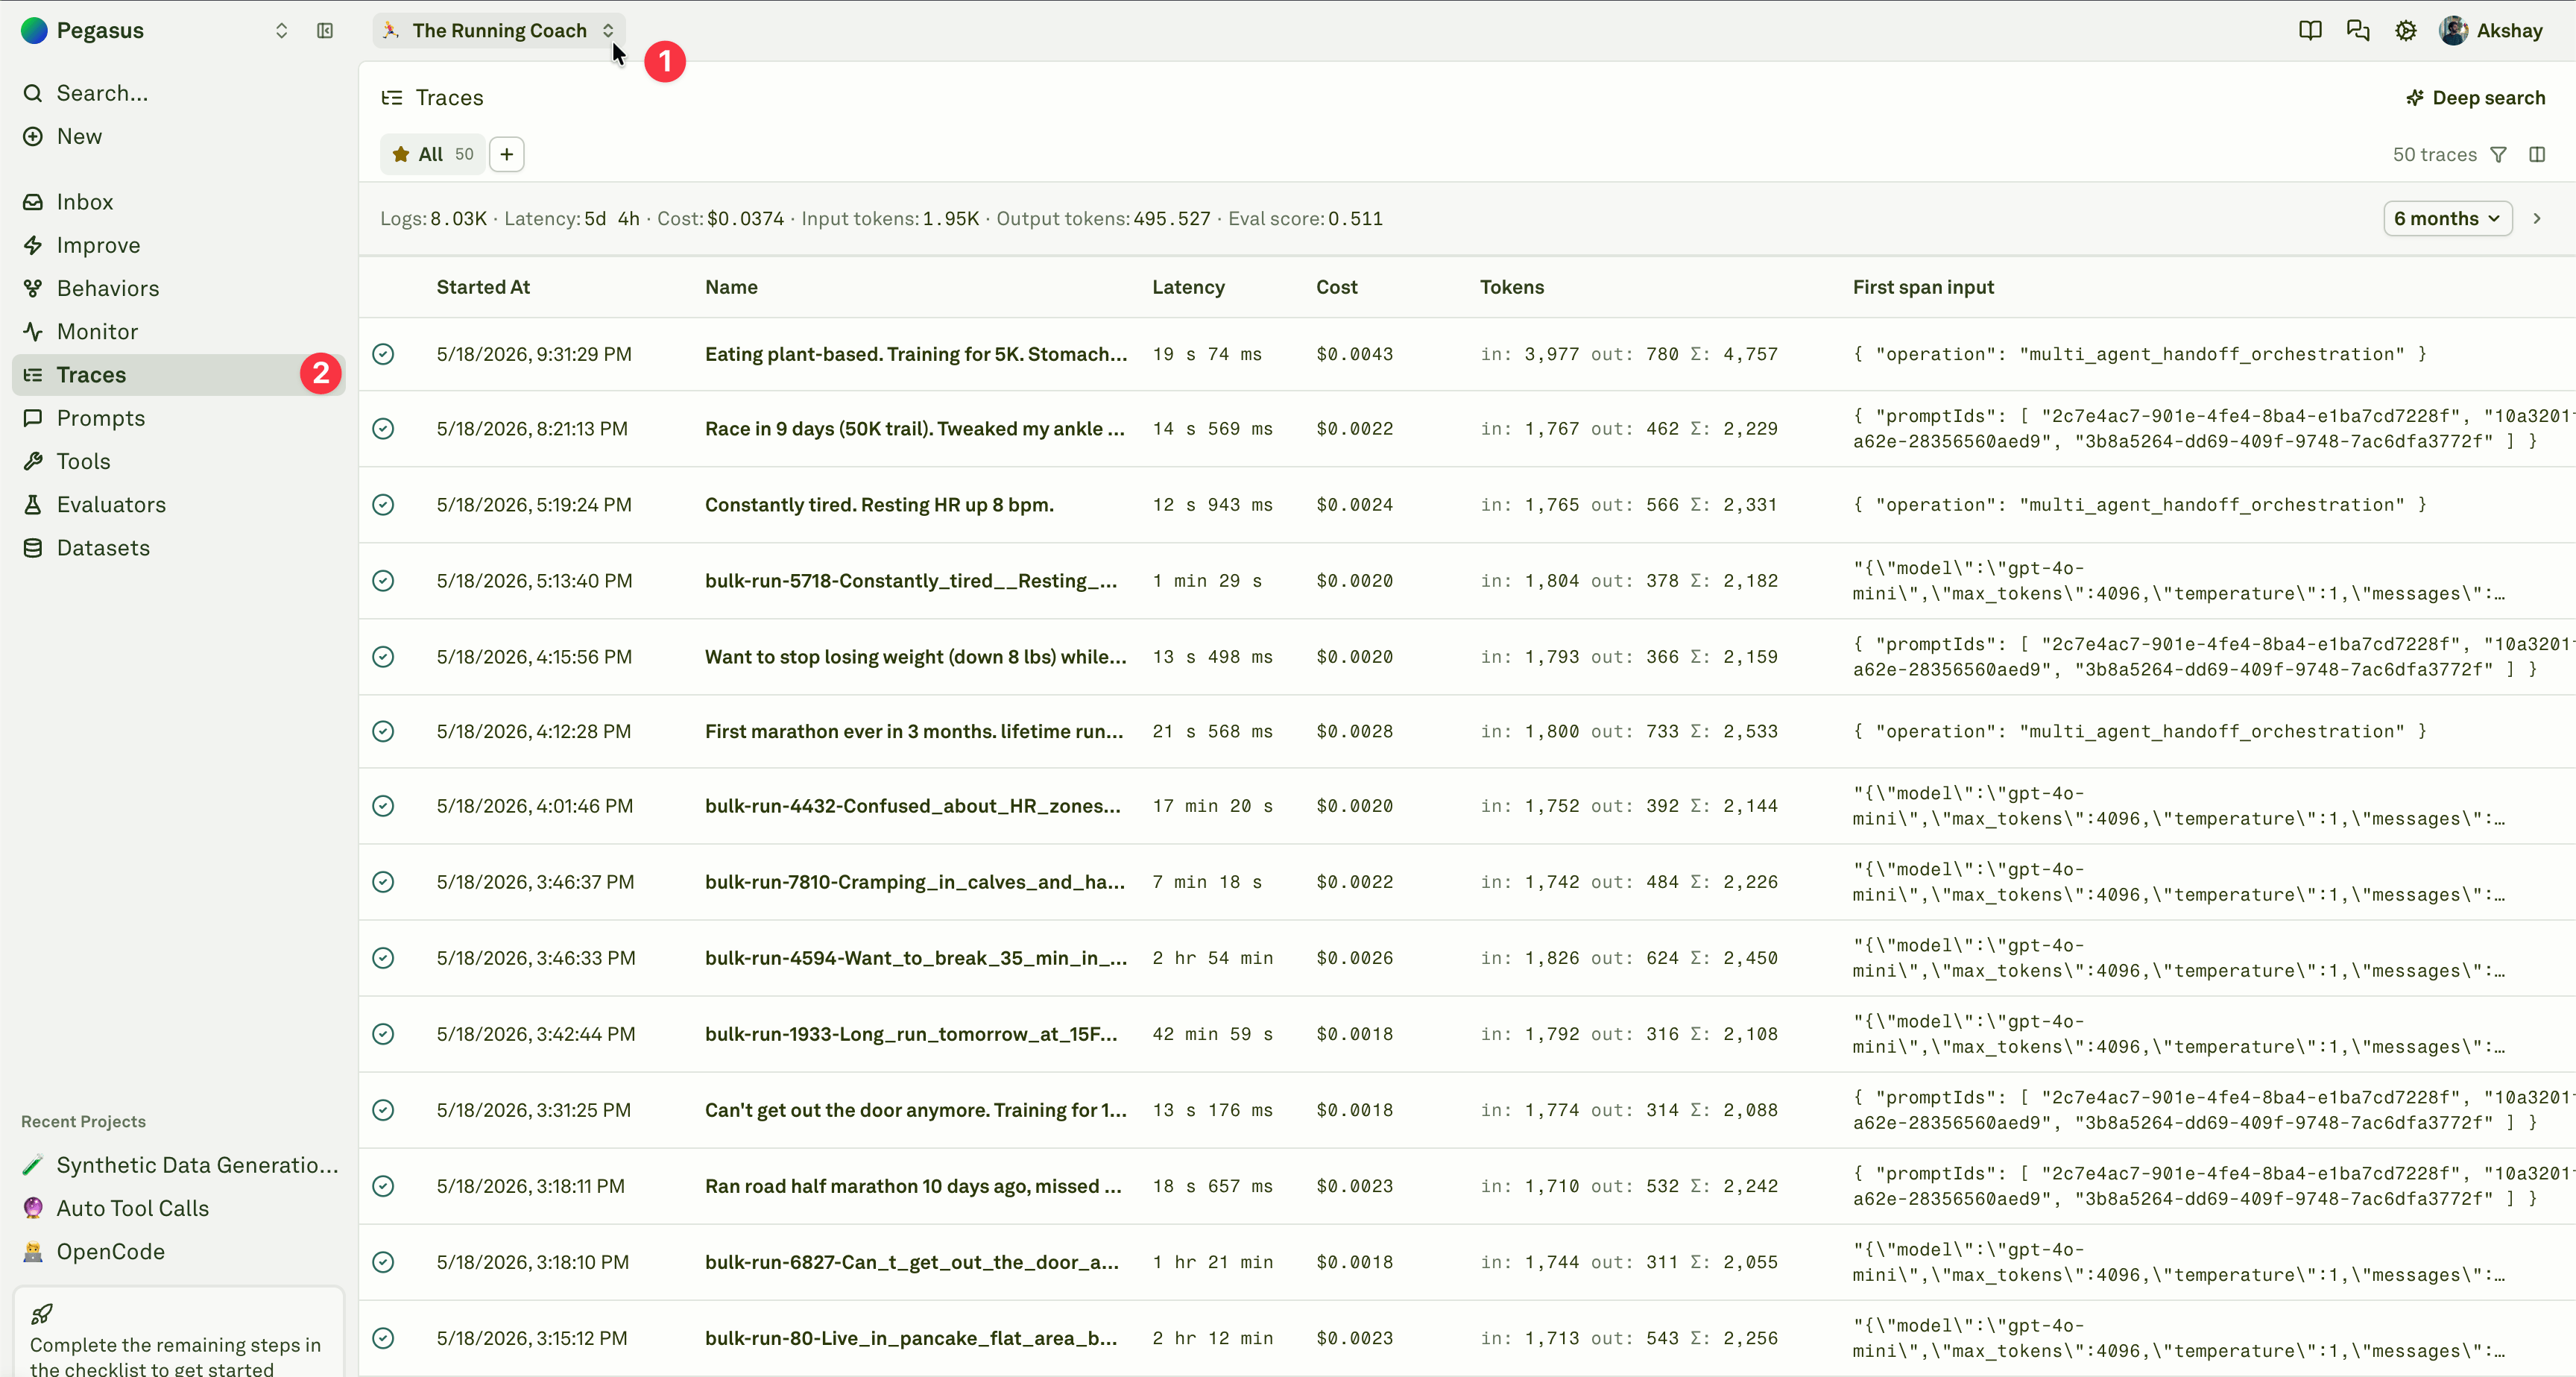The height and width of the screenshot is (1377, 2576).
Task: Open trace 'bulk-run-4432-Confused_about_HR_zones'
Action: (x=912, y=806)
